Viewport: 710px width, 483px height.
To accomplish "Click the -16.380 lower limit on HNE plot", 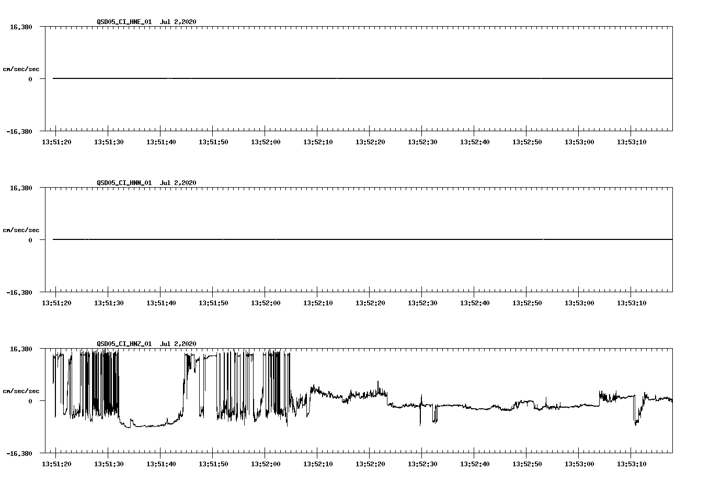I will [19, 132].
